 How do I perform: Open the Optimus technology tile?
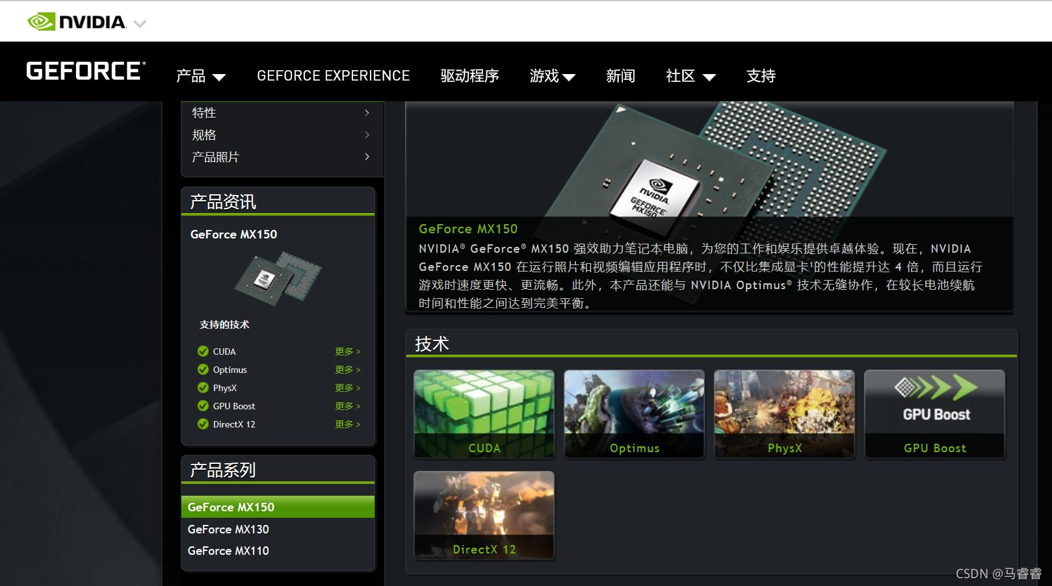(x=634, y=414)
